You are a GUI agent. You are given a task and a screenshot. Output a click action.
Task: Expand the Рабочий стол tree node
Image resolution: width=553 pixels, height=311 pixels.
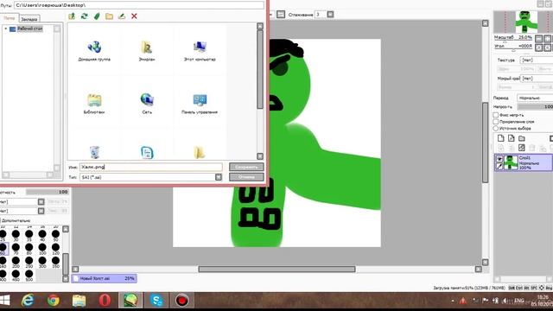6,29
